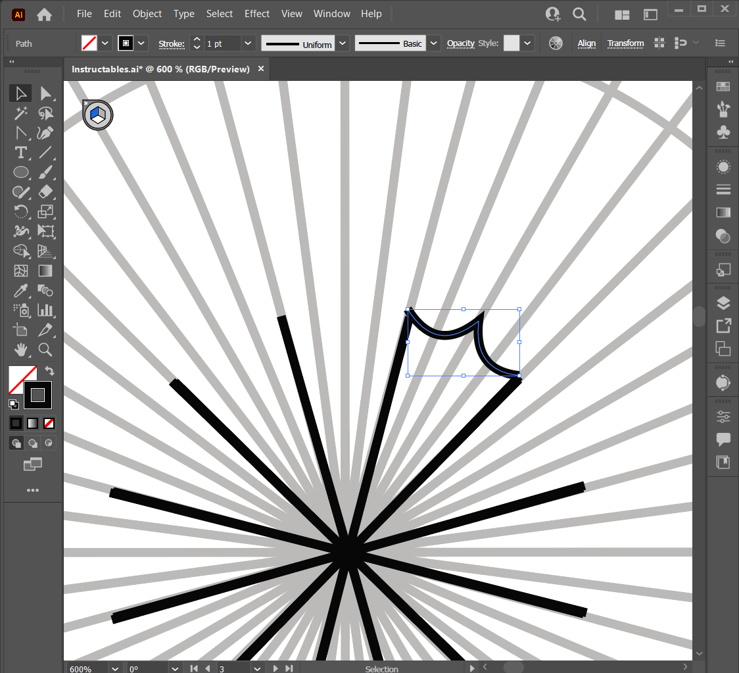The height and width of the screenshot is (673, 739).
Task: Click the fill swatch in toolbar
Action: point(20,377)
